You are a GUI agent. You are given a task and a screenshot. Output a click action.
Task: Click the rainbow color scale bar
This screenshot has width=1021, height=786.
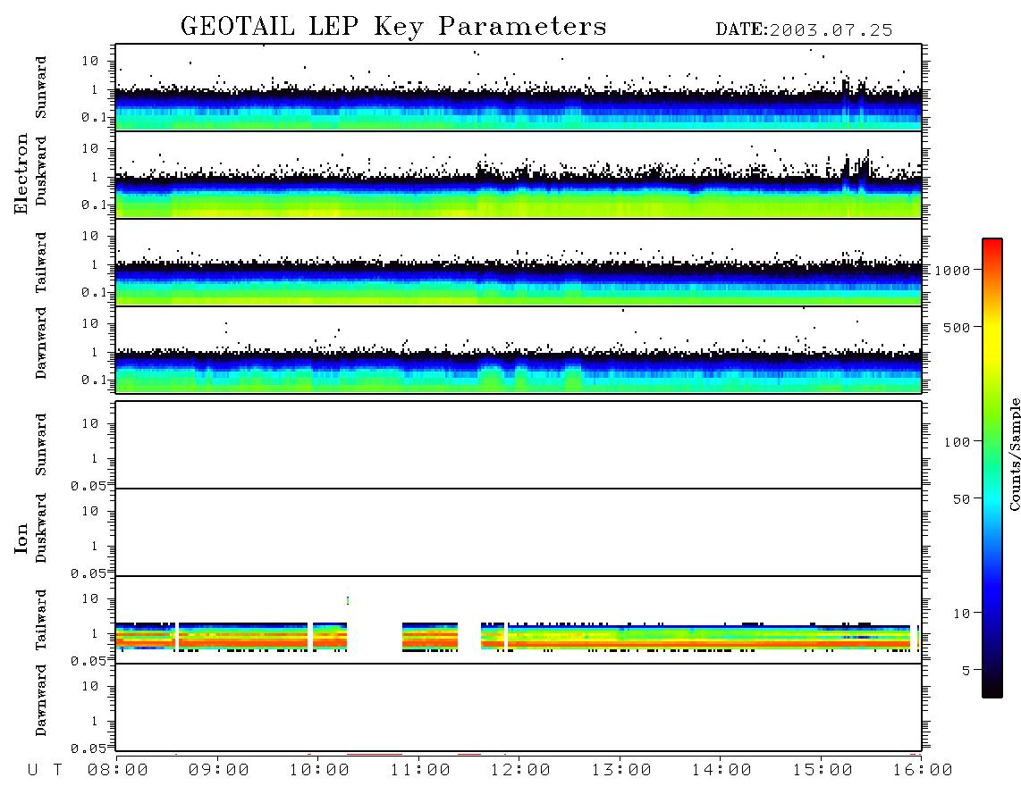point(992,469)
